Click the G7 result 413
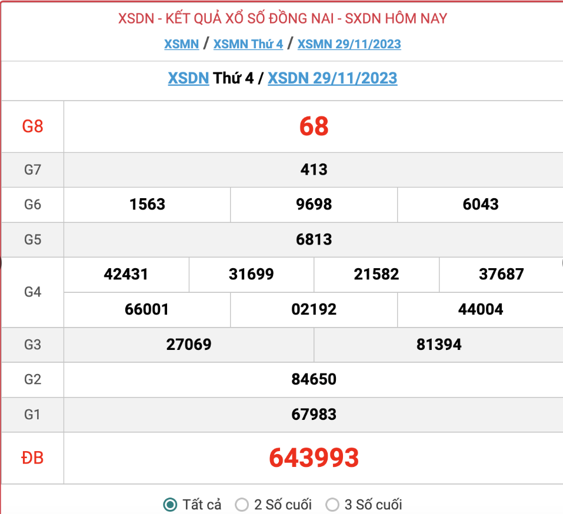 point(314,170)
